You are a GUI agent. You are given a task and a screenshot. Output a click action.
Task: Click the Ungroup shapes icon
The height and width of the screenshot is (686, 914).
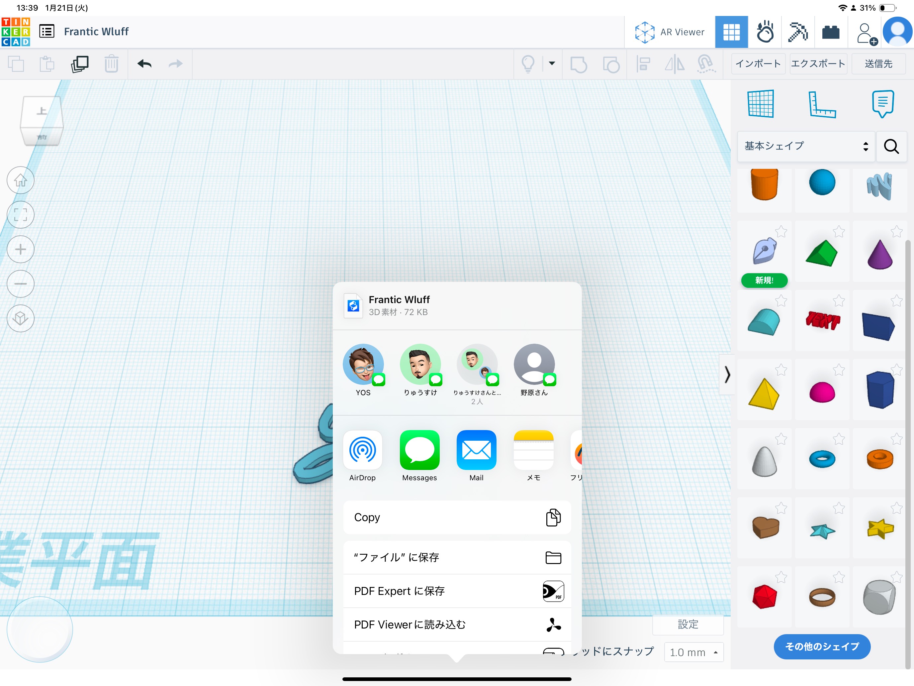click(x=611, y=64)
